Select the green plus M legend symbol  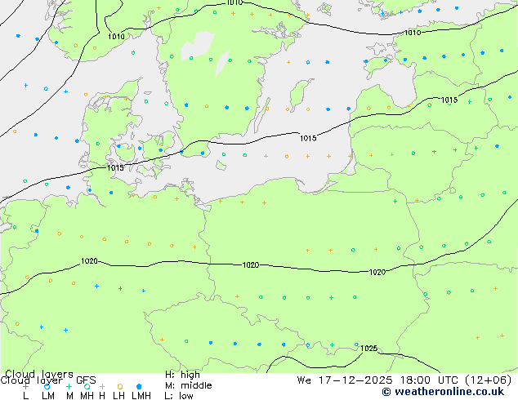point(69,386)
